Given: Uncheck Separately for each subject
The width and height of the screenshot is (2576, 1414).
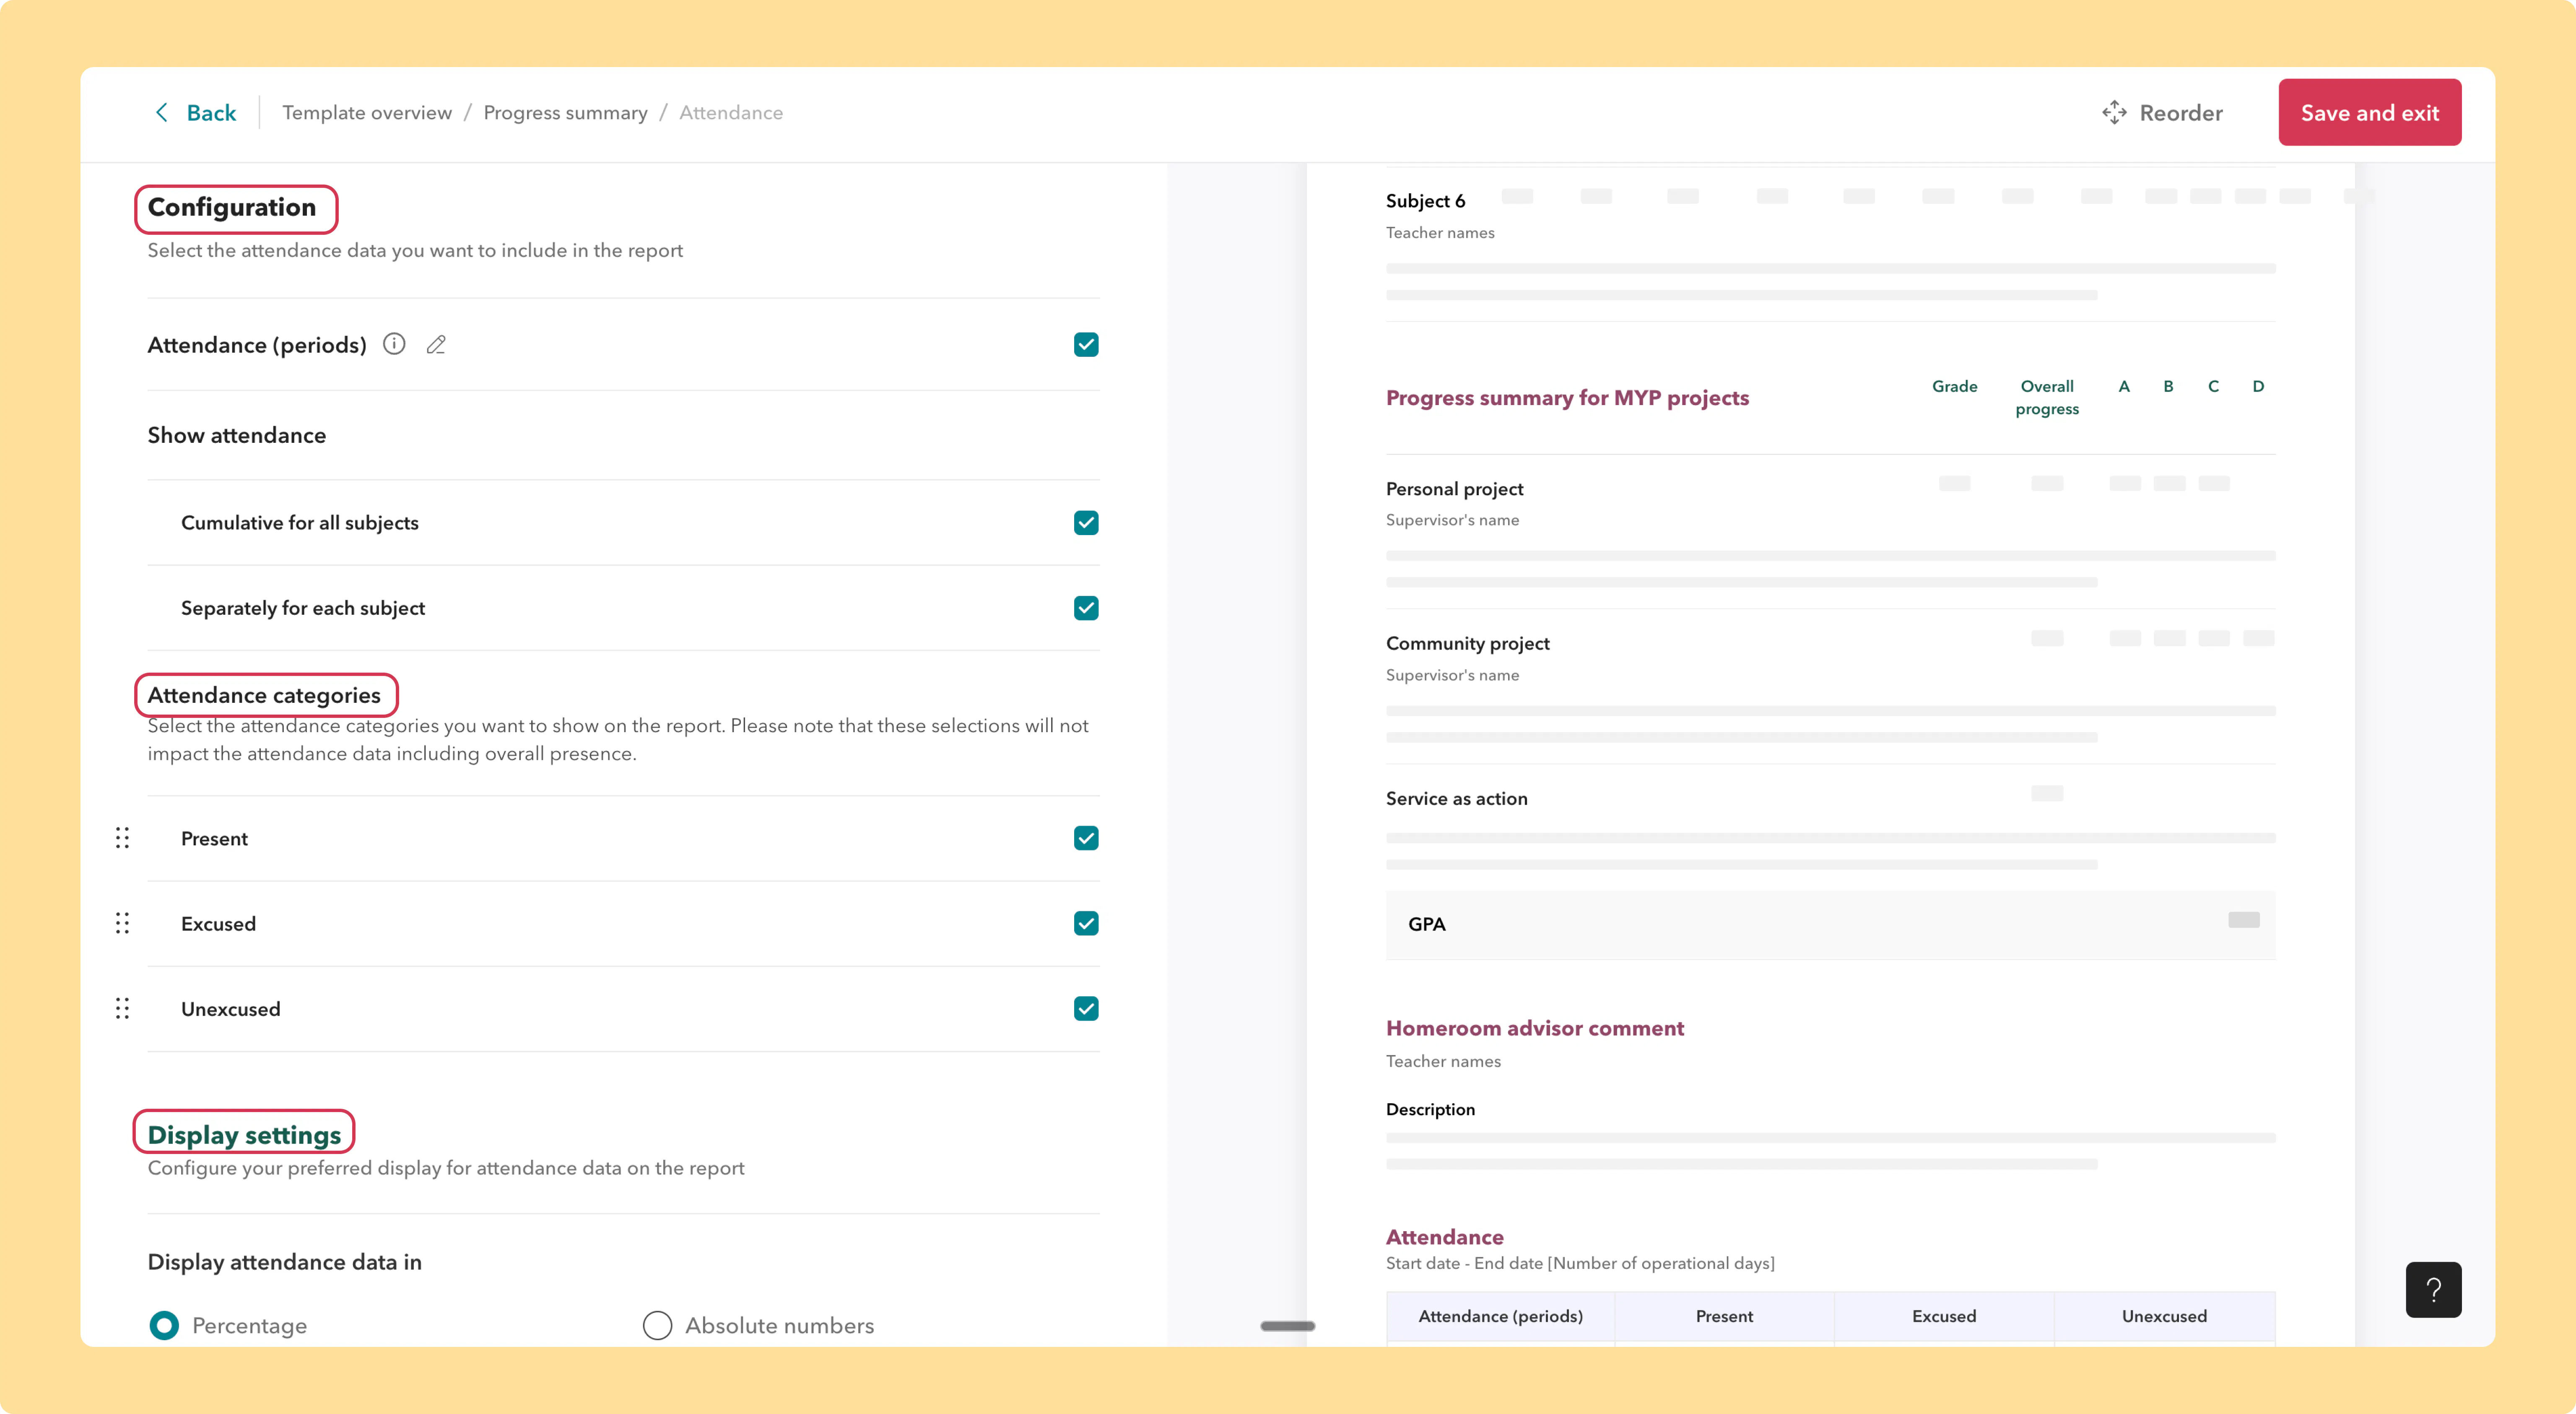Looking at the screenshot, I should (1086, 607).
